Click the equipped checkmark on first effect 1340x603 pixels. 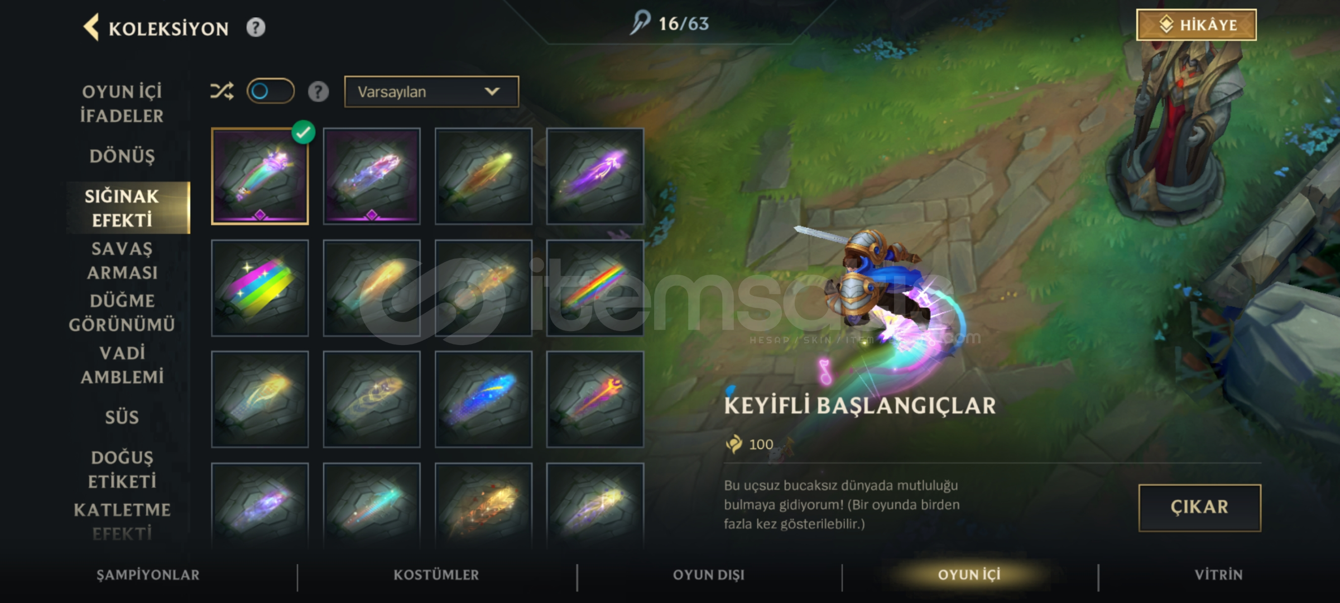coord(303,132)
